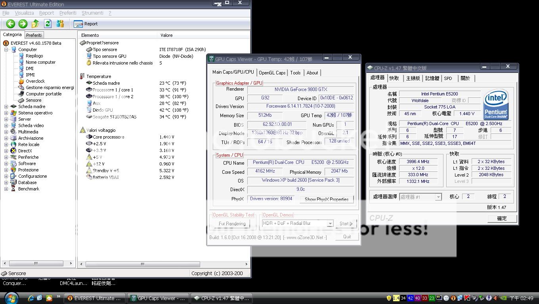Image resolution: width=539 pixels, height=304 pixels.
Task: Expand the Sistema operativo tree node
Action: pyautogui.click(x=6, y=113)
